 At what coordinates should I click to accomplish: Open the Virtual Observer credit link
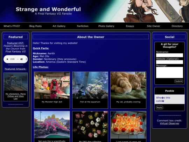point(169,123)
